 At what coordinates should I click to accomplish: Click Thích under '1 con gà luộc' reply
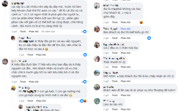coord(30,101)
